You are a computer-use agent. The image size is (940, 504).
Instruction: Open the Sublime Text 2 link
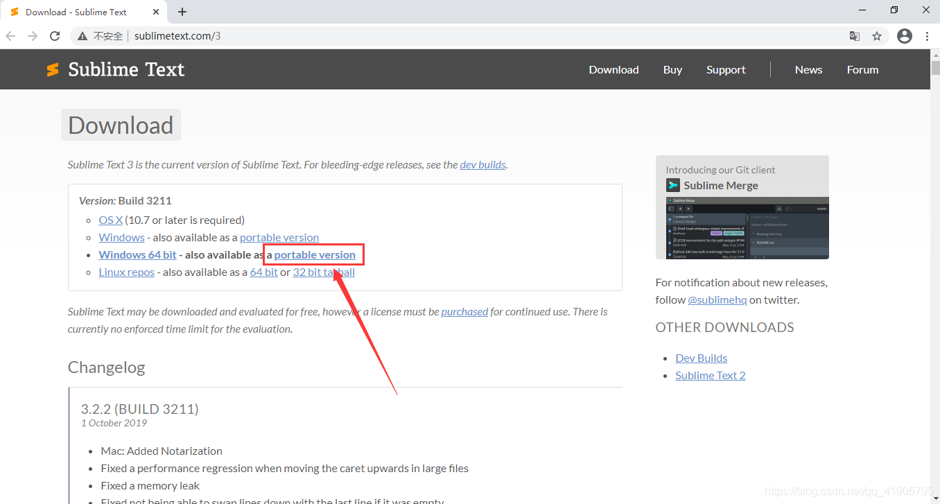(x=711, y=375)
